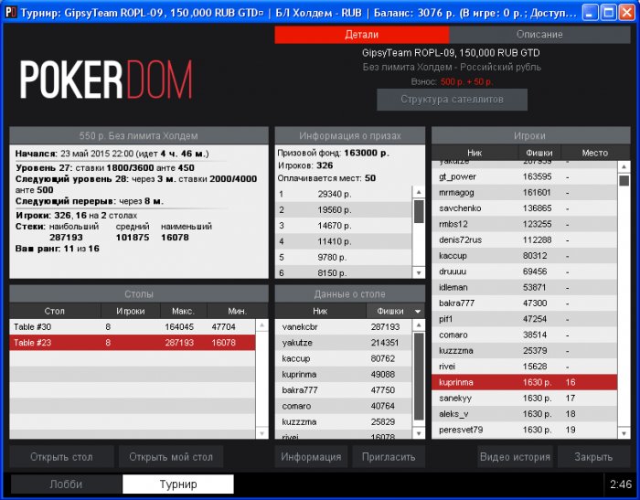
Task: Click the PokerDom app icon in title bar
Action: pos(11,12)
